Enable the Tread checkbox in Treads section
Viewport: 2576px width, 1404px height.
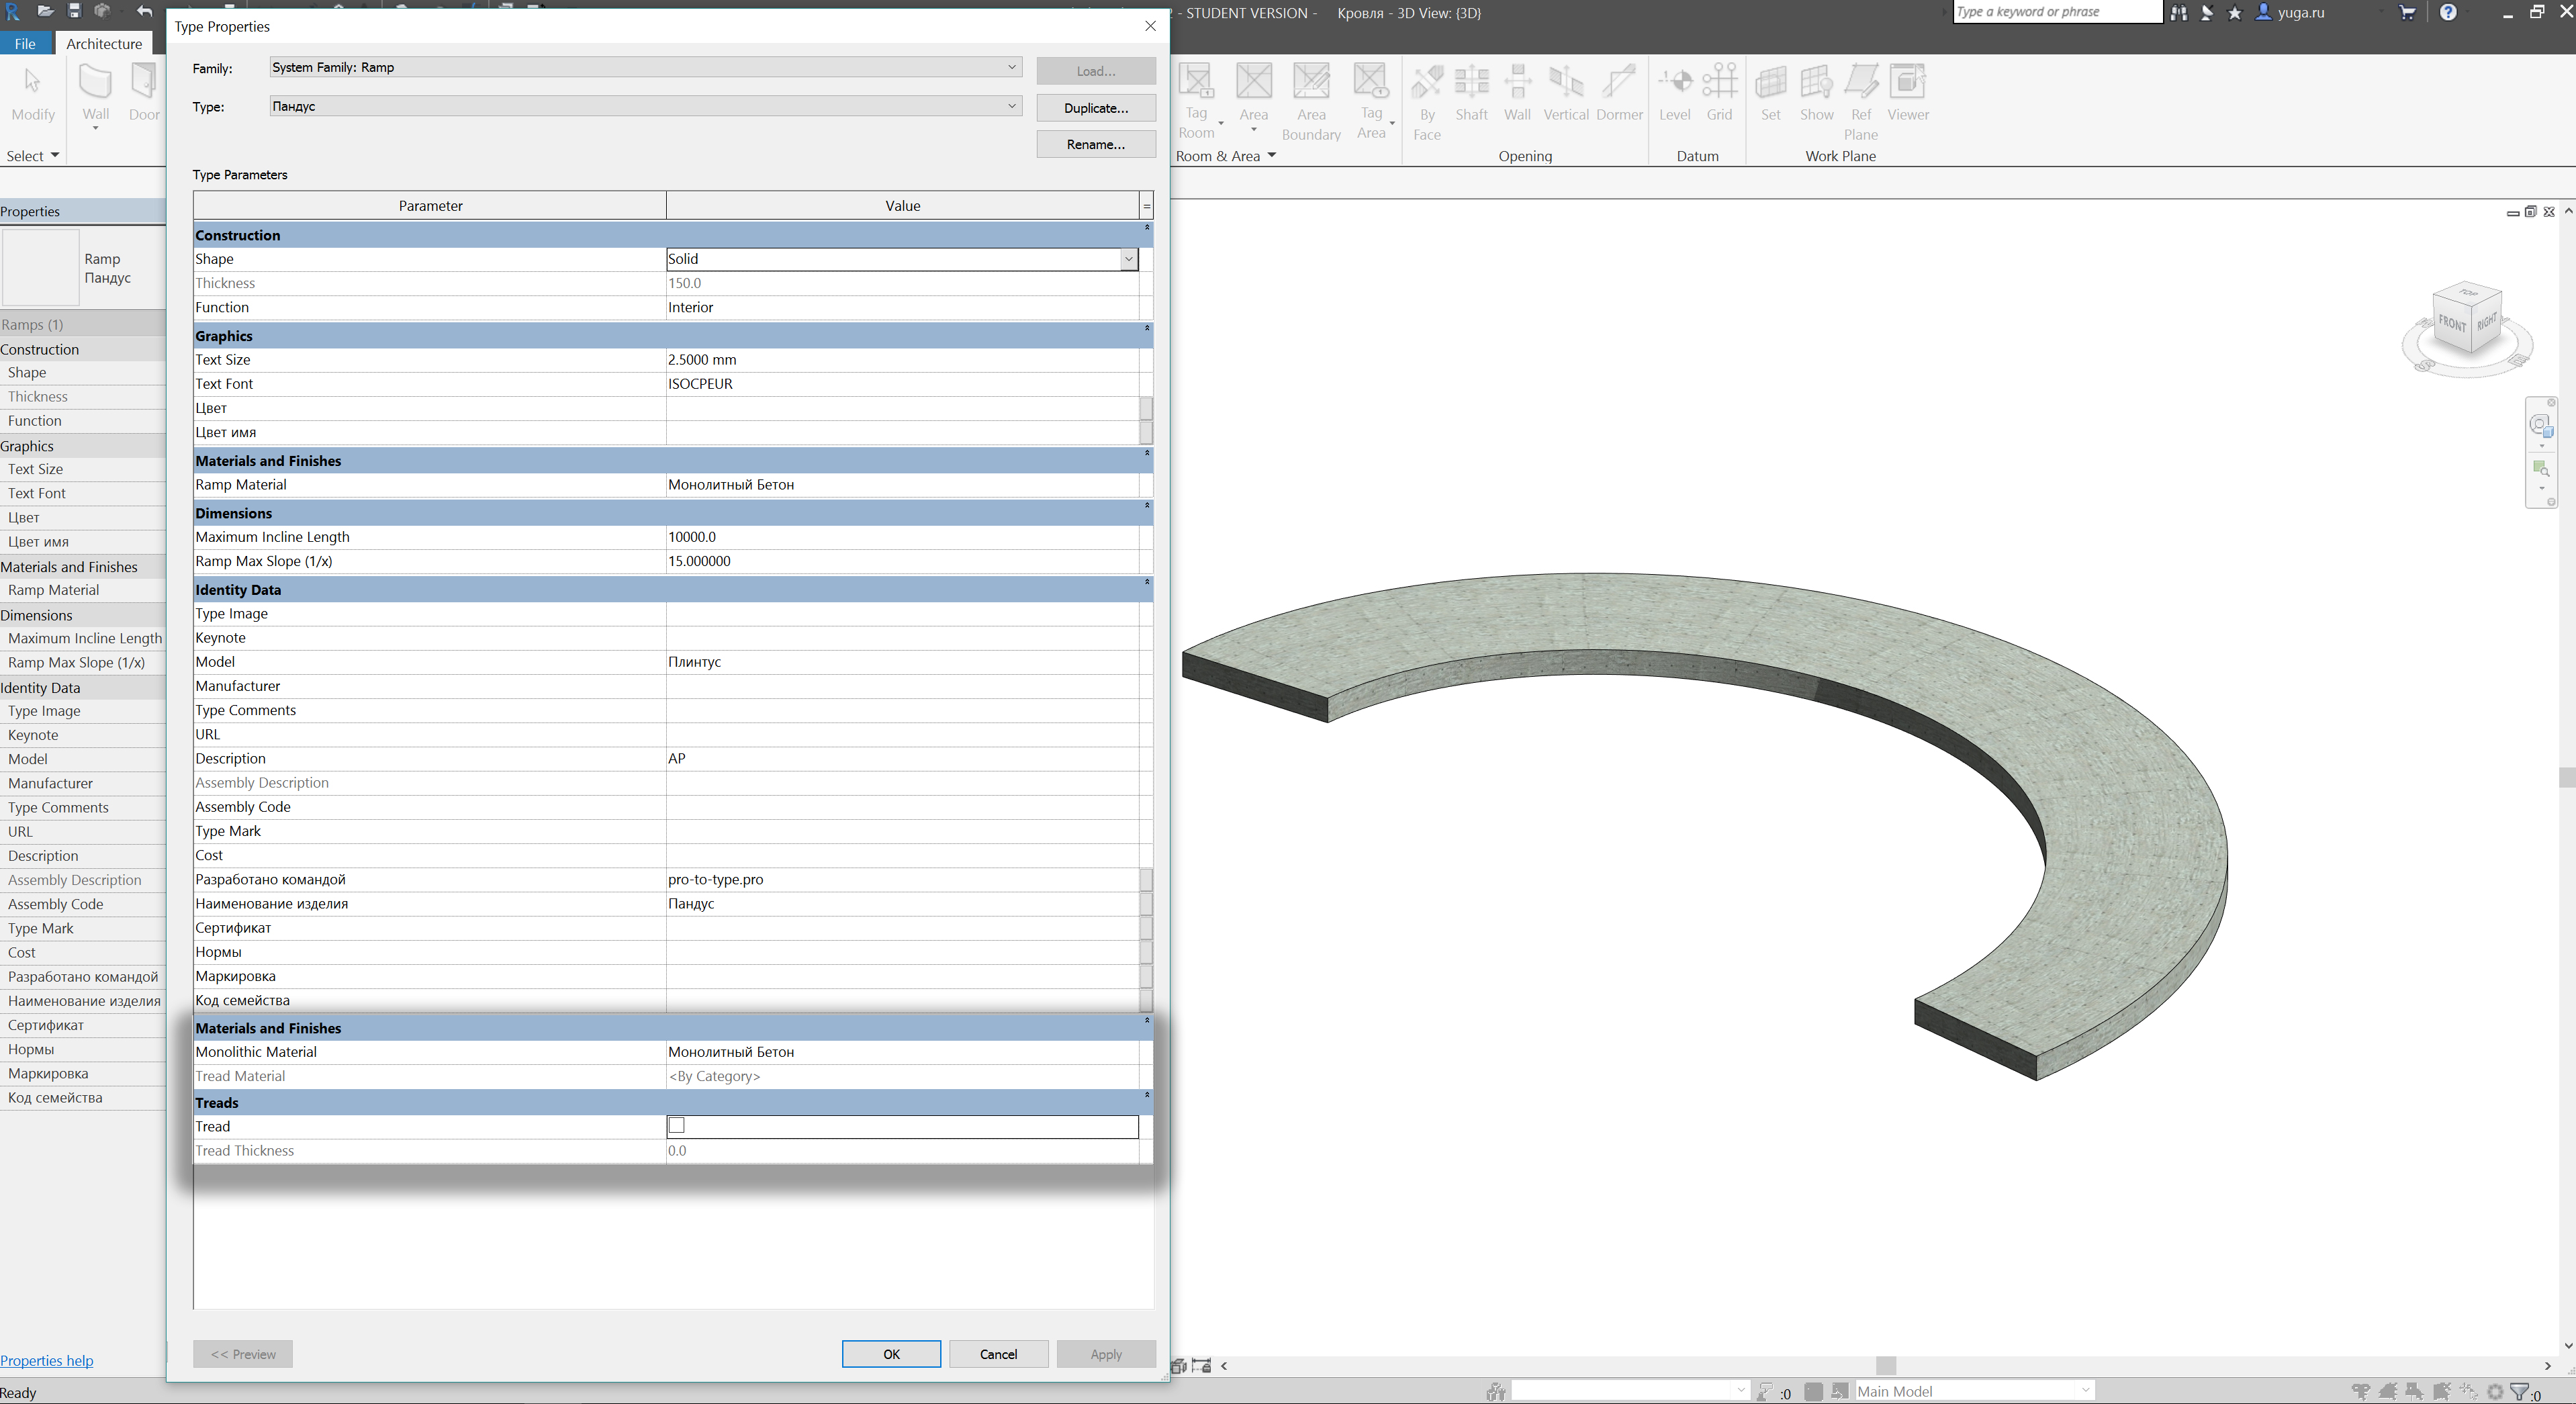pyautogui.click(x=676, y=1126)
